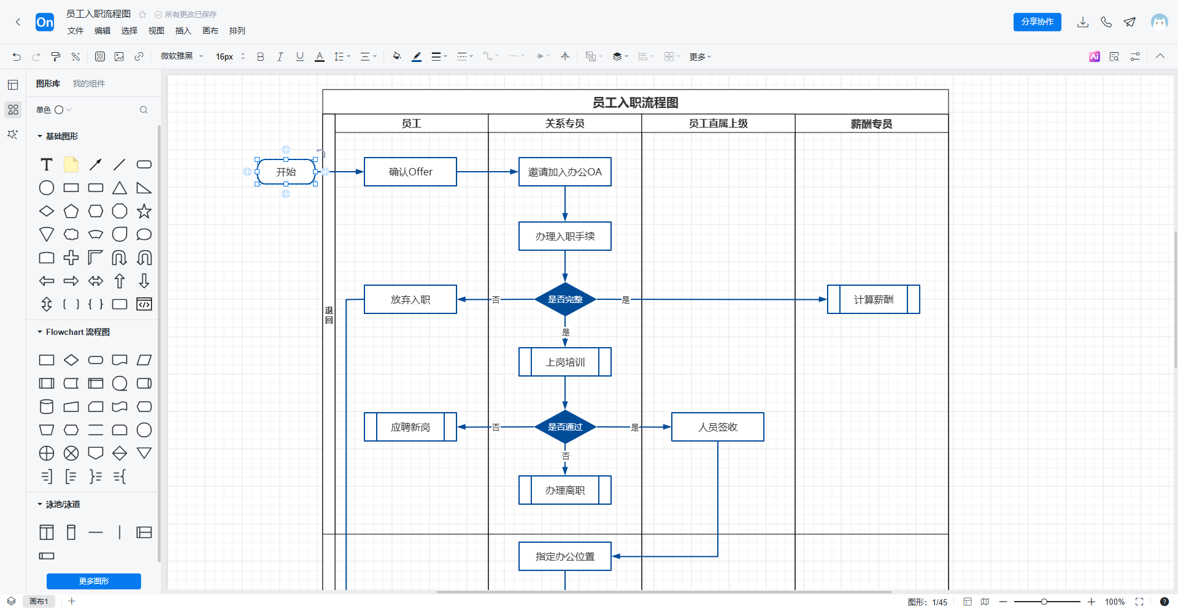Screen dimensions: 1178x609
Task: Pick the cylinder database flowchart shape
Action: 47,407
